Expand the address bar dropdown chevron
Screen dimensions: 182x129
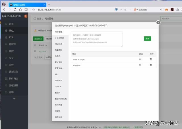[129, 10]
